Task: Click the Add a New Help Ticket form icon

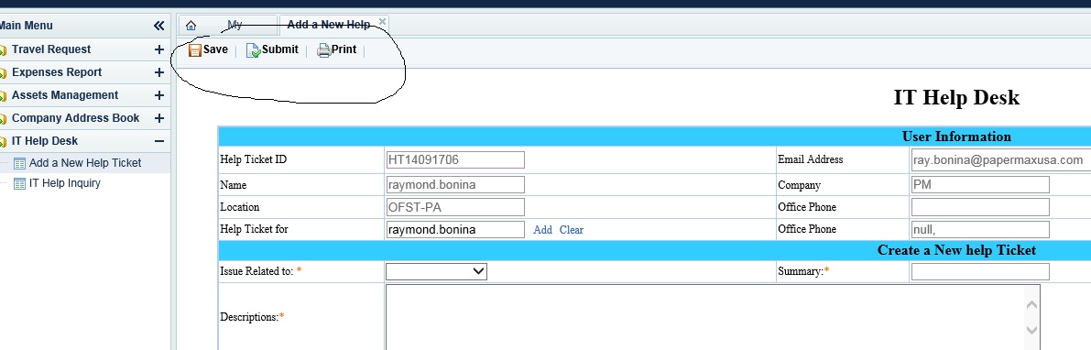Action: tap(20, 163)
